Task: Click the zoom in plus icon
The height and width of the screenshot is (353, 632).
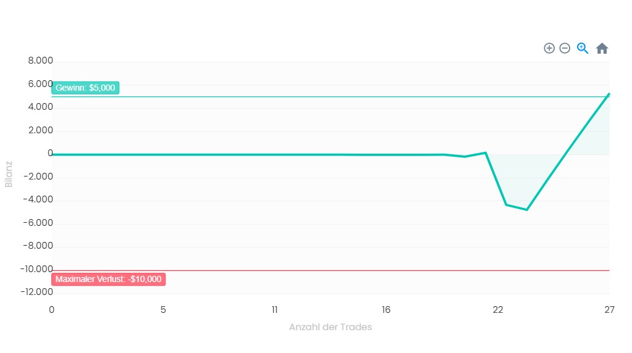Action: click(549, 48)
